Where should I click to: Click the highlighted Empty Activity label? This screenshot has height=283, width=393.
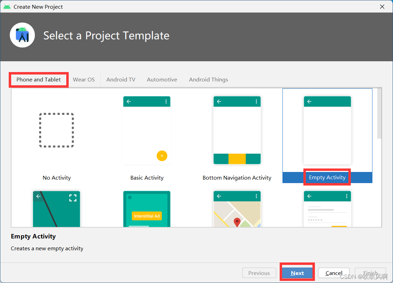point(327,178)
